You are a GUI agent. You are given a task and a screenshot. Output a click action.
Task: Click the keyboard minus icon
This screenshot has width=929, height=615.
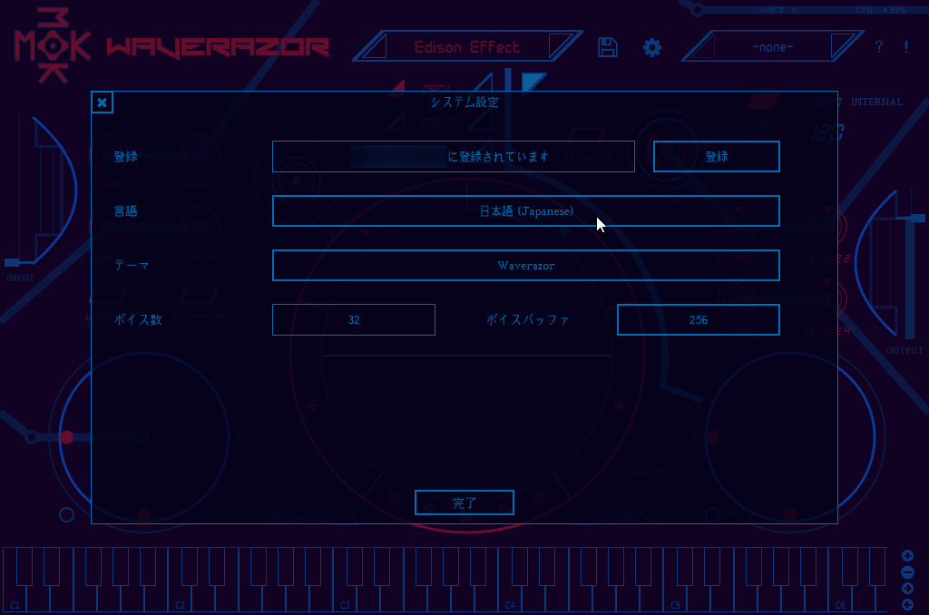(907, 572)
